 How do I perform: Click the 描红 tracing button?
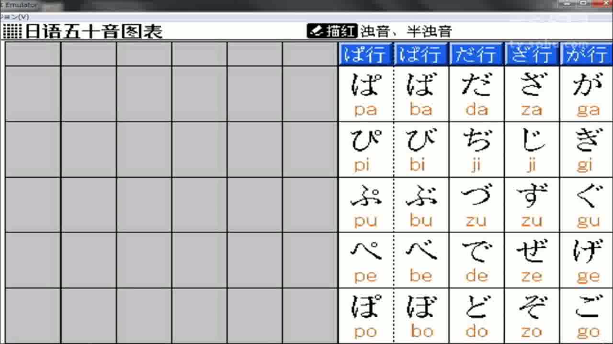point(332,31)
